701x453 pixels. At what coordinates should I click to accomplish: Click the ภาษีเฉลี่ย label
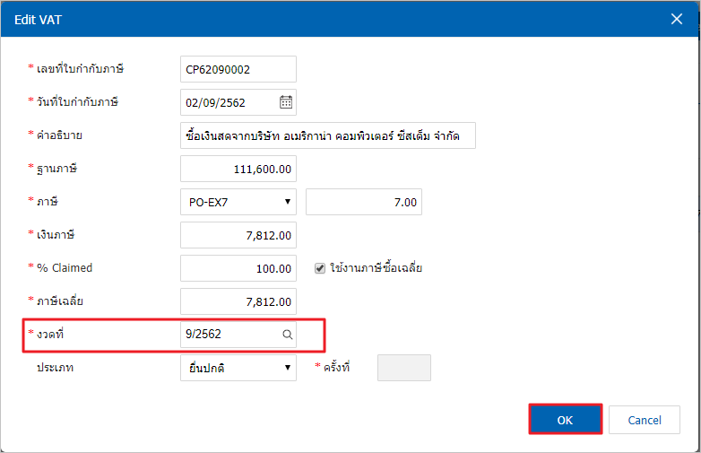tap(60, 301)
